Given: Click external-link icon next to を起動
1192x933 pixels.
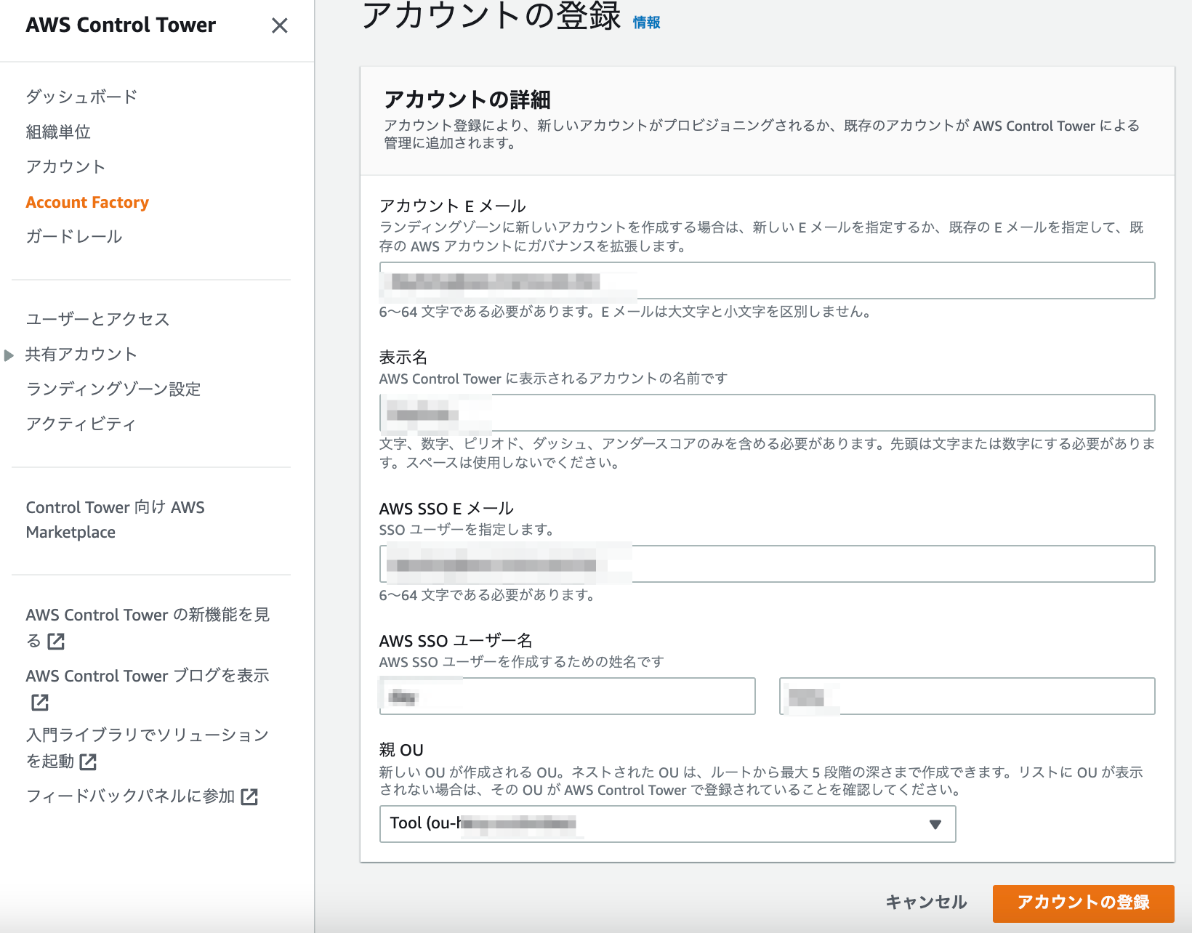Looking at the screenshot, I should tap(88, 762).
